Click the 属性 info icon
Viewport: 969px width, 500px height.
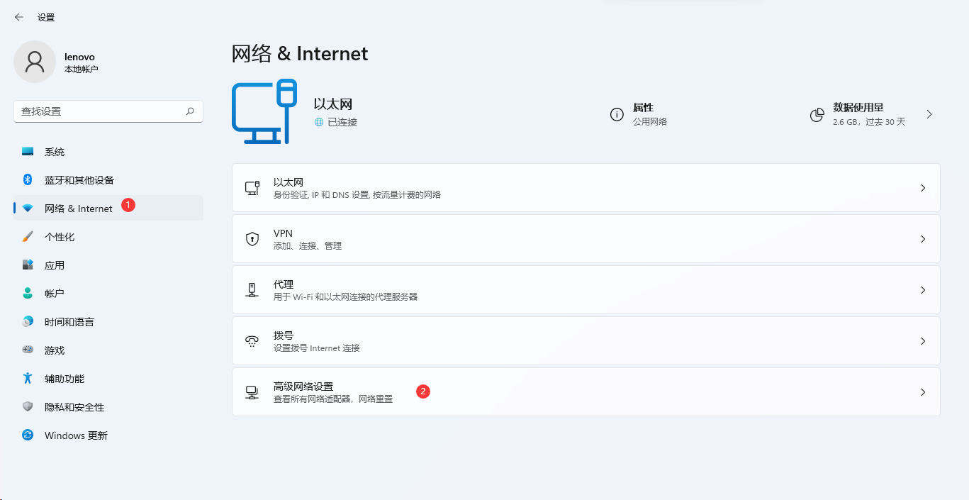click(x=616, y=114)
